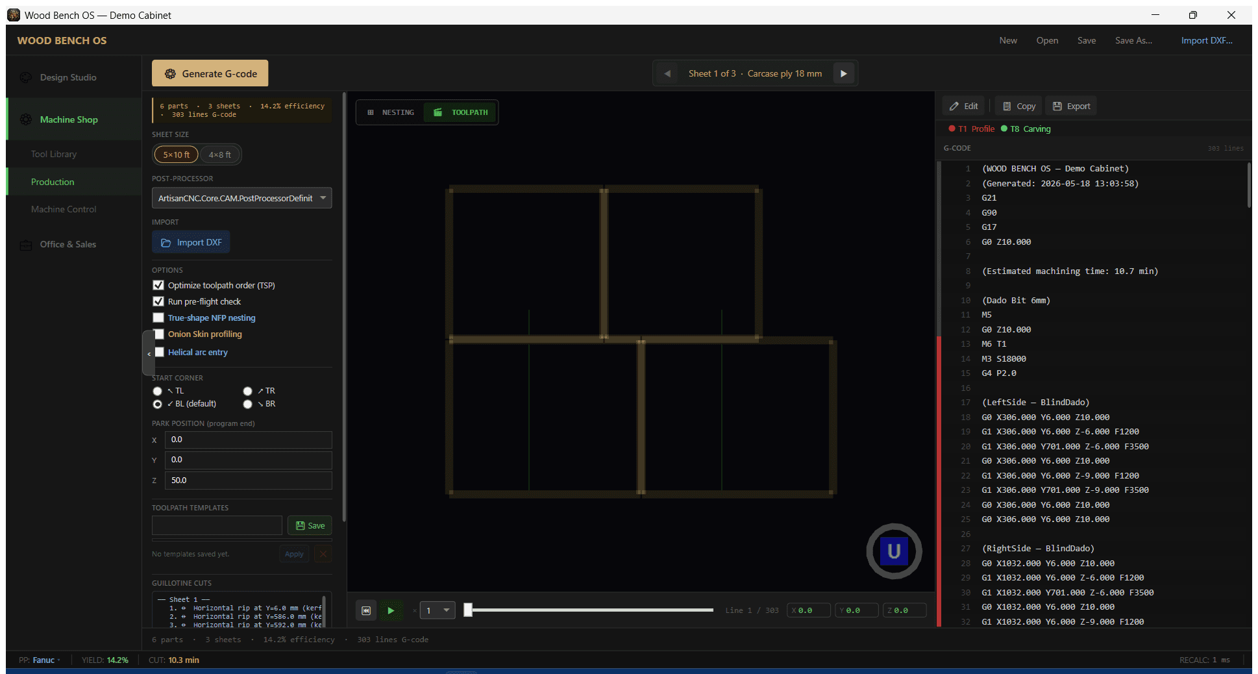Delete template with the red X button

click(323, 554)
